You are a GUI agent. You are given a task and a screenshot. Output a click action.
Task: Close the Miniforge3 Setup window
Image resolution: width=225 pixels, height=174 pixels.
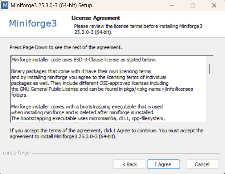click(214, 5)
